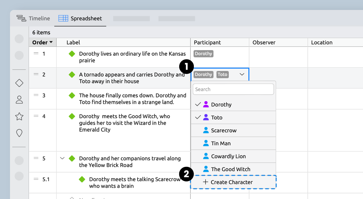The height and width of the screenshot is (199, 363).
Task: Click Create Character button
Action: 233,182
